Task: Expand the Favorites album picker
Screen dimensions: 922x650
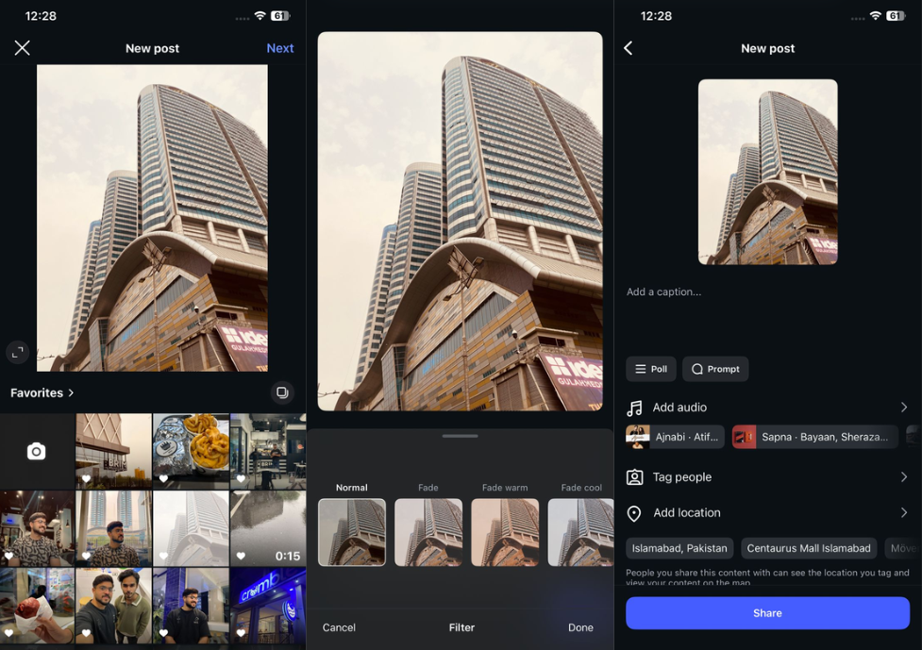Action: click(42, 392)
